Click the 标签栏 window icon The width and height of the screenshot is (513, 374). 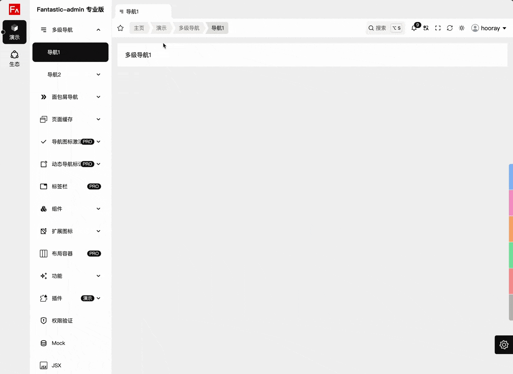pyautogui.click(x=44, y=186)
